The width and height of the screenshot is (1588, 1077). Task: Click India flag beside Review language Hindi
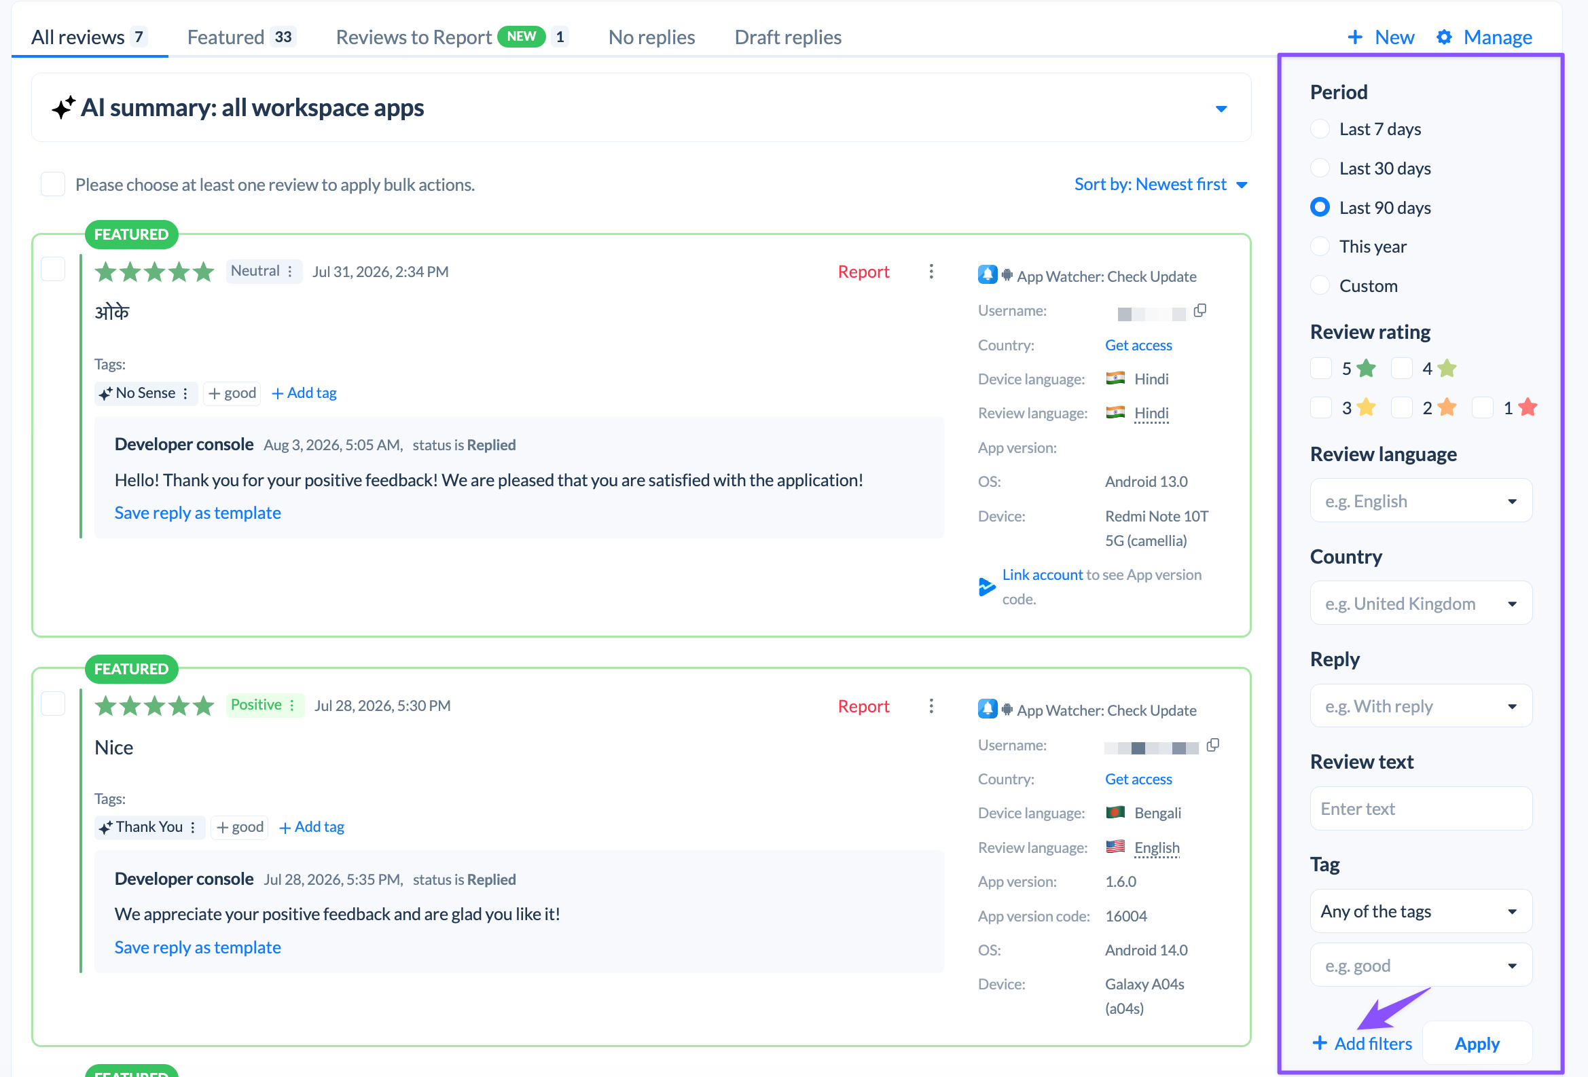coord(1115,412)
